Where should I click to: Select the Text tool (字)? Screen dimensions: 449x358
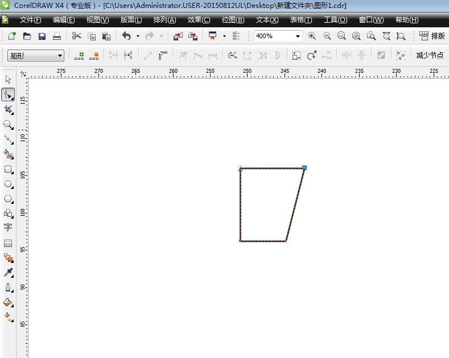(x=8, y=228)
